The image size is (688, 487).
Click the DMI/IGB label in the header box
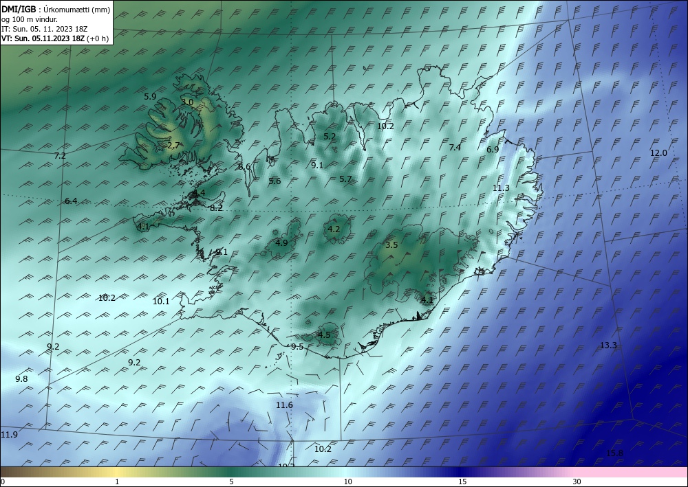(19, 10)
